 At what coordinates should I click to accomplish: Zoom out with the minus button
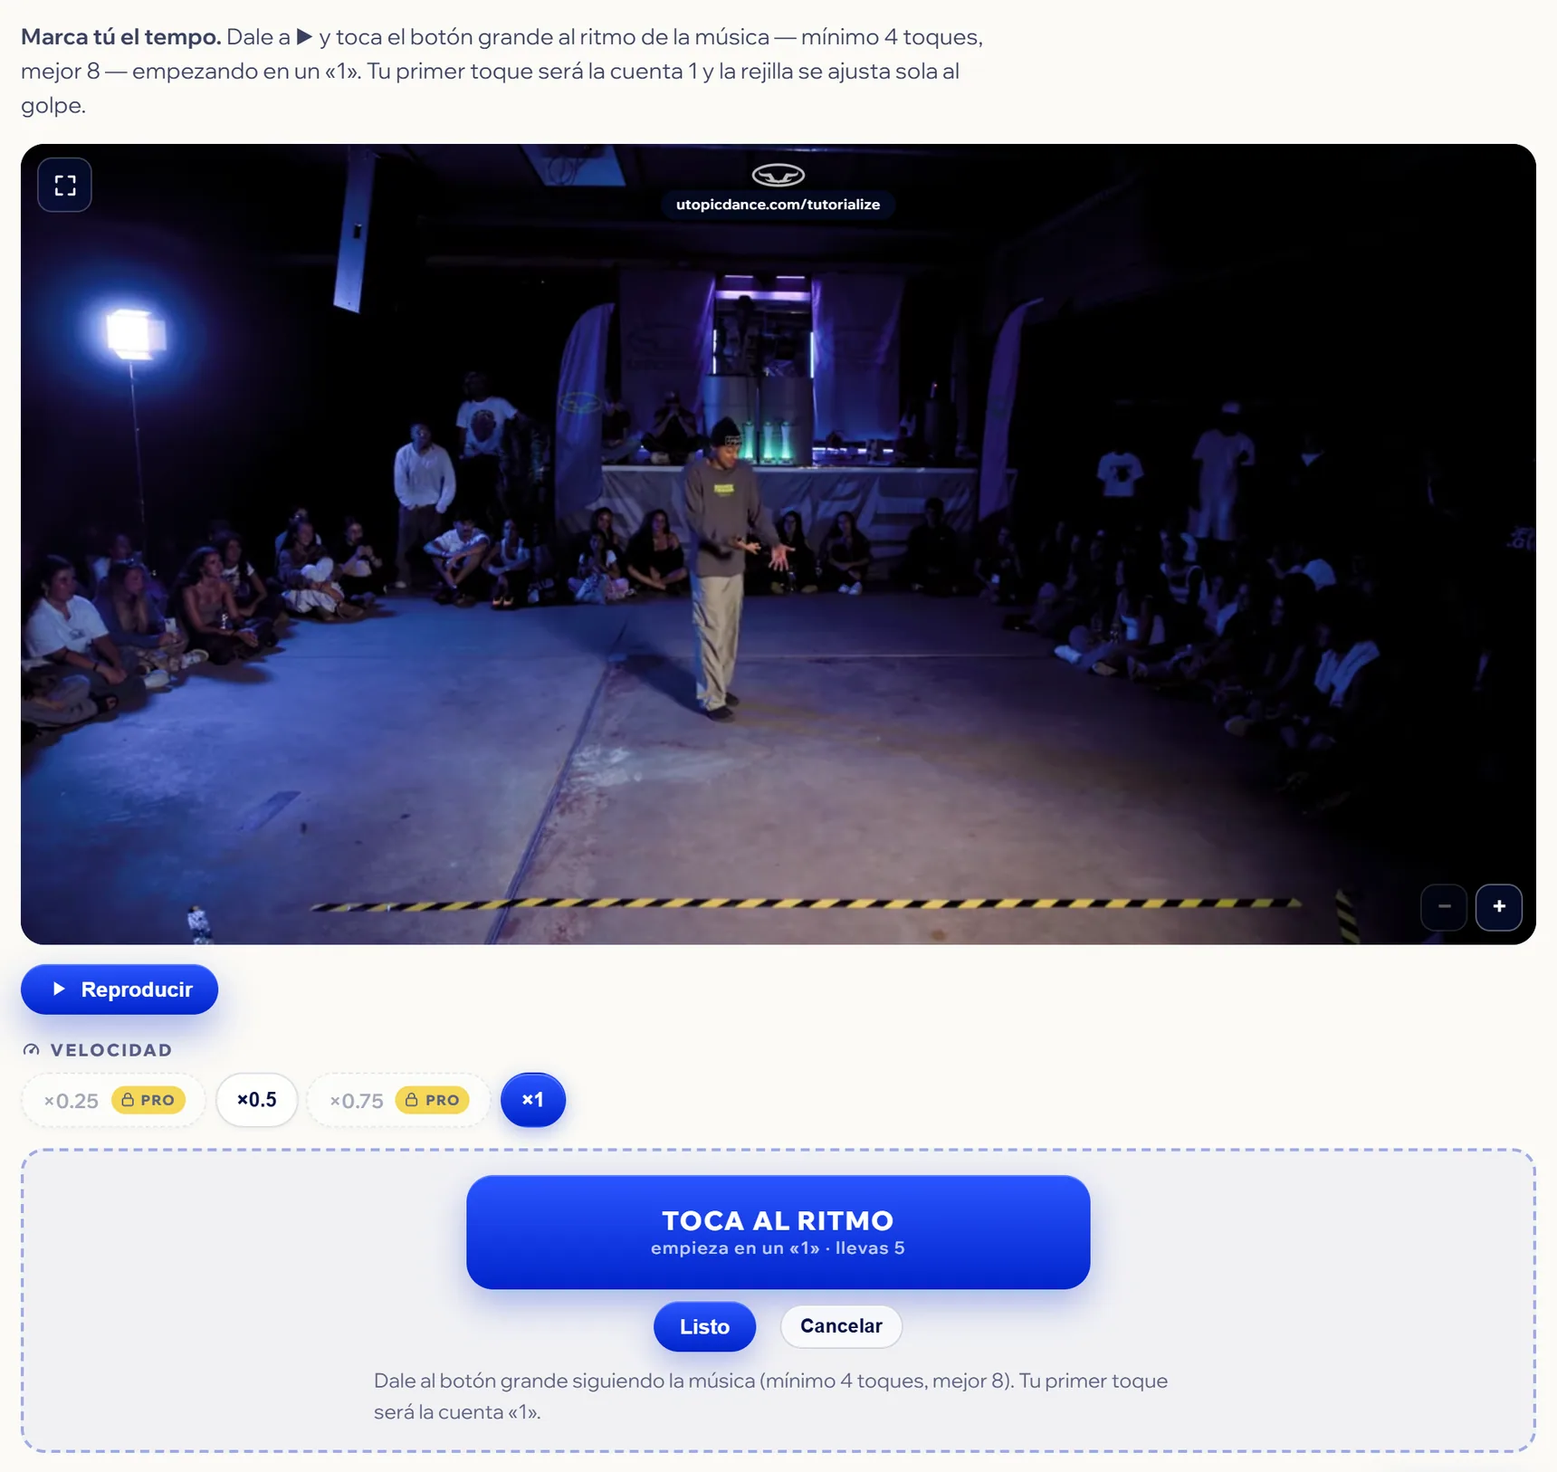point(1444,906)
